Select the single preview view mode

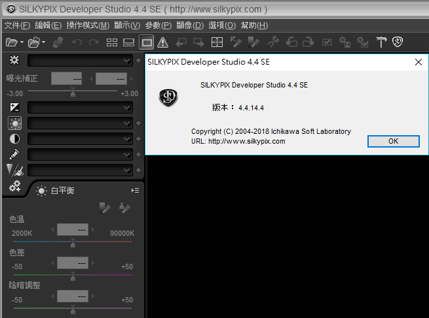pyautogui.click(x=147, y=42)
